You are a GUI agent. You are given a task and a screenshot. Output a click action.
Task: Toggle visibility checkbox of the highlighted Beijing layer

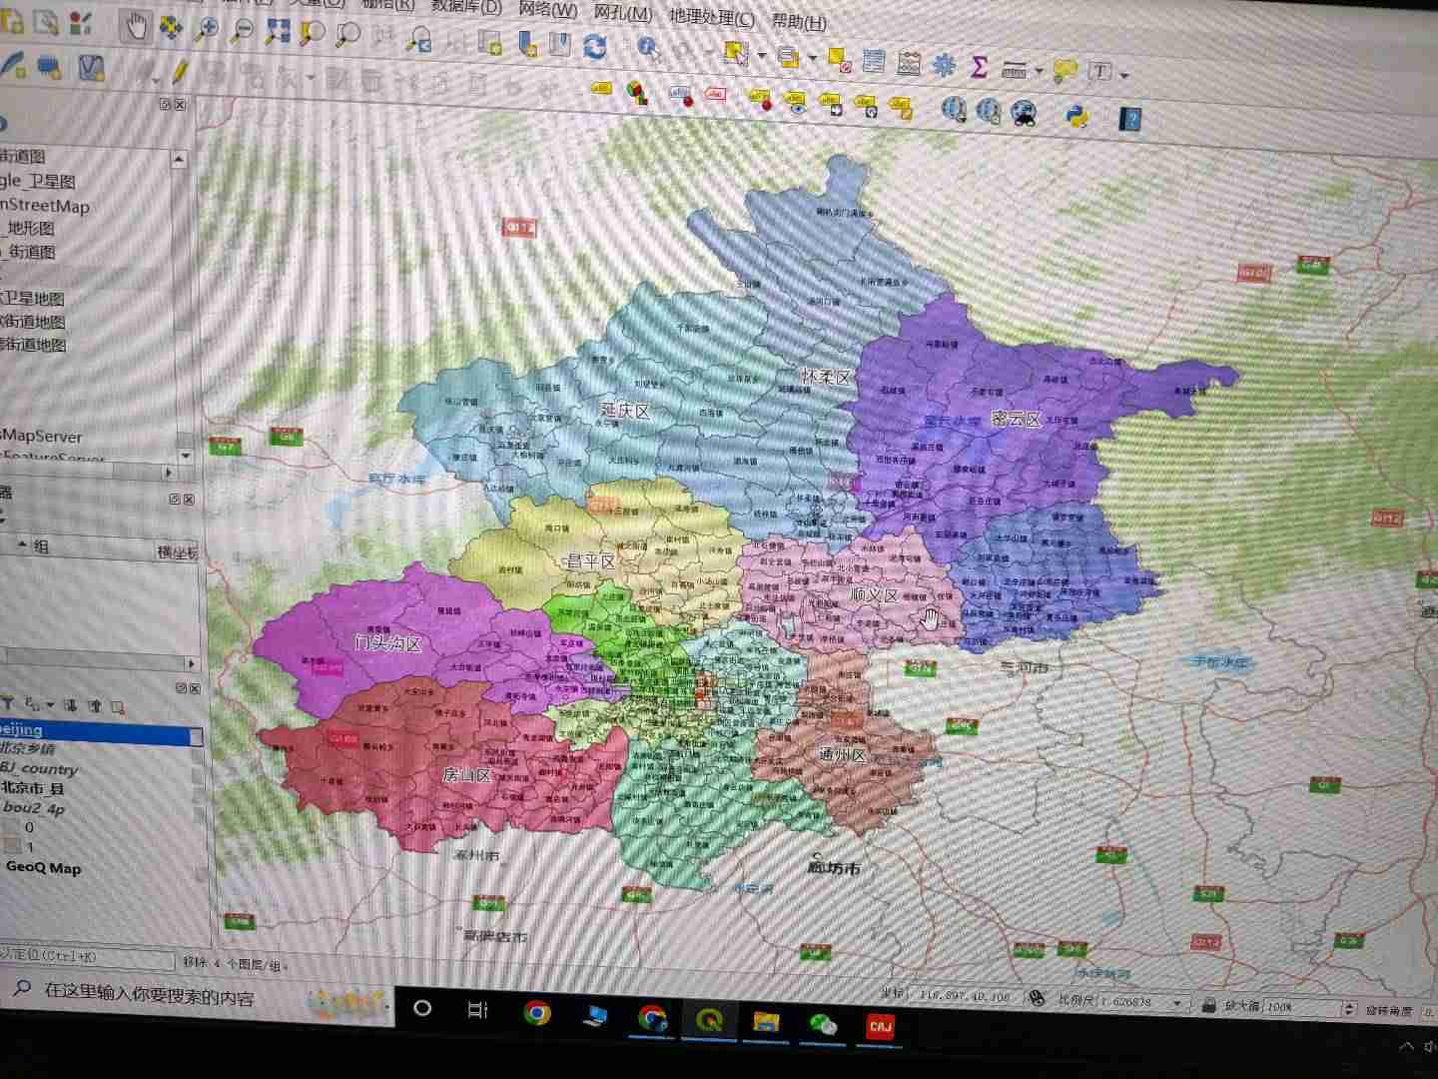pyautogui.click(x=196, y=736)
